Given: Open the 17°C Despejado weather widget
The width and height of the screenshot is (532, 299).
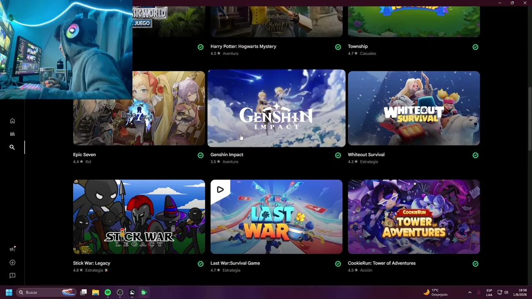Looking at the screenshot, I should pyautogui.click(x=435, y=292).
